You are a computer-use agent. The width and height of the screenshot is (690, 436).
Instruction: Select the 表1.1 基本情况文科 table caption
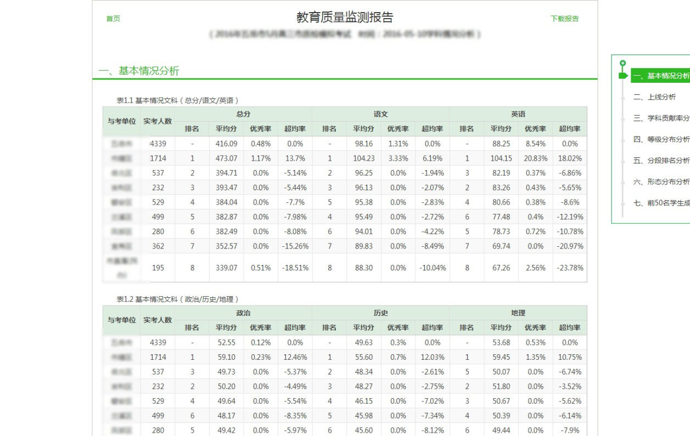[x=177, y=100]
